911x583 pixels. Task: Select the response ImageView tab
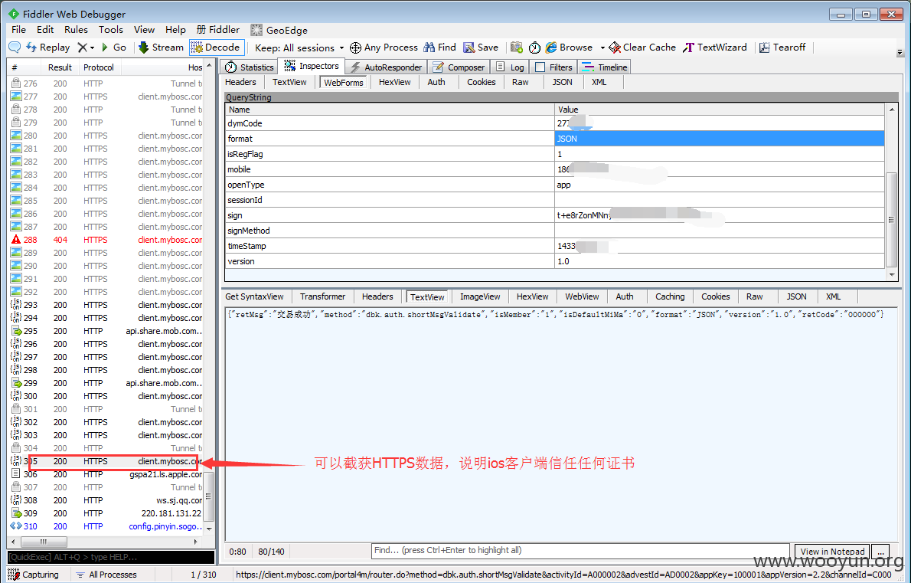click(x=480, y=296)
